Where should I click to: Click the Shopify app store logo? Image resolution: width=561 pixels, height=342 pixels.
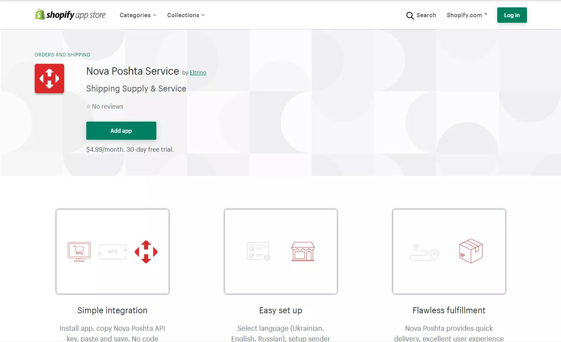pos(70,15)
